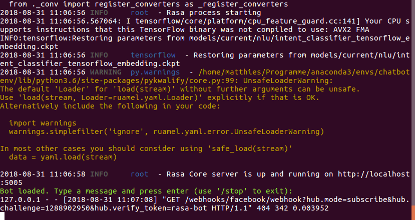415x220 pixels.
Task: Click the 'Loader=ruamel.yaml.Loader)'' argument text
Action: pos(142,97)
